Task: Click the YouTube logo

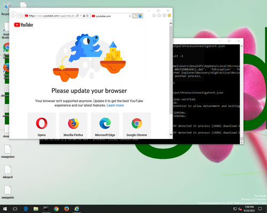Action: pyautogui.click(x=23, y=25)
